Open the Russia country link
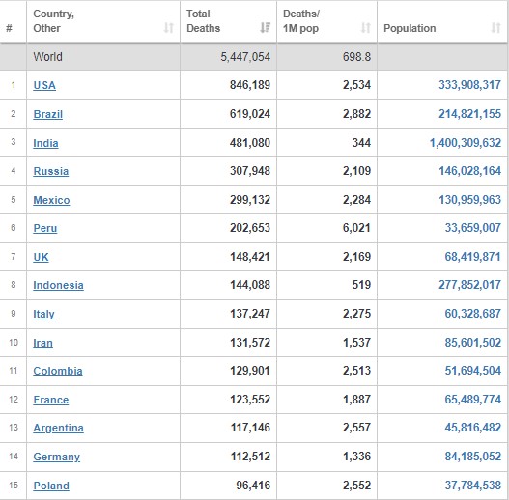This screenshot has width=509, height=500. [51, 171]
